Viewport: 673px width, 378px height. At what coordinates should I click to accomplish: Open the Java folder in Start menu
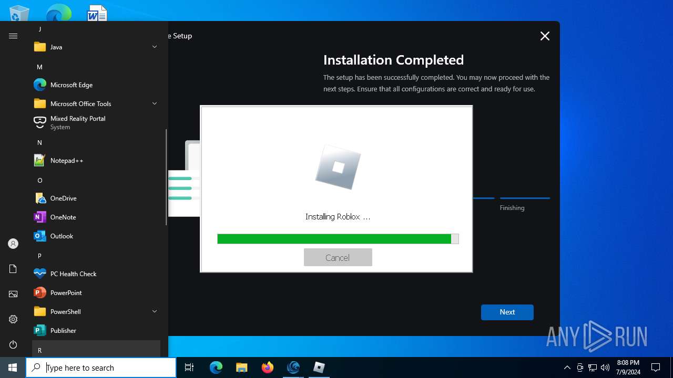[96, 47]
